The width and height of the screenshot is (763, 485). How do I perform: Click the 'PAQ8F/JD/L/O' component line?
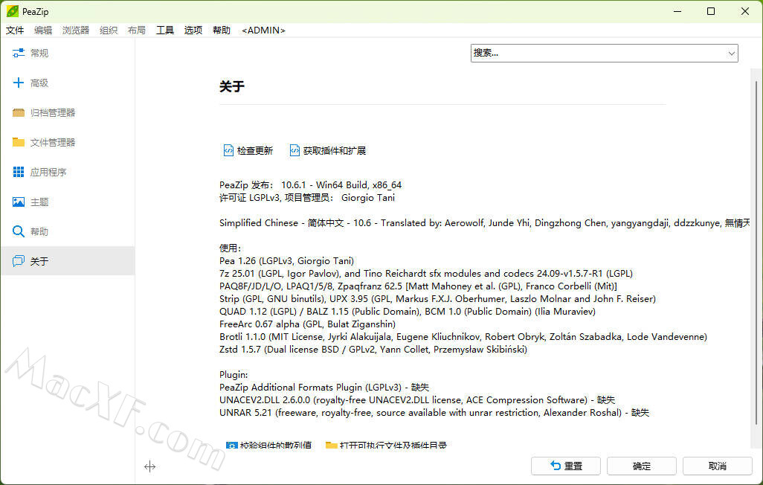point(418,286)
